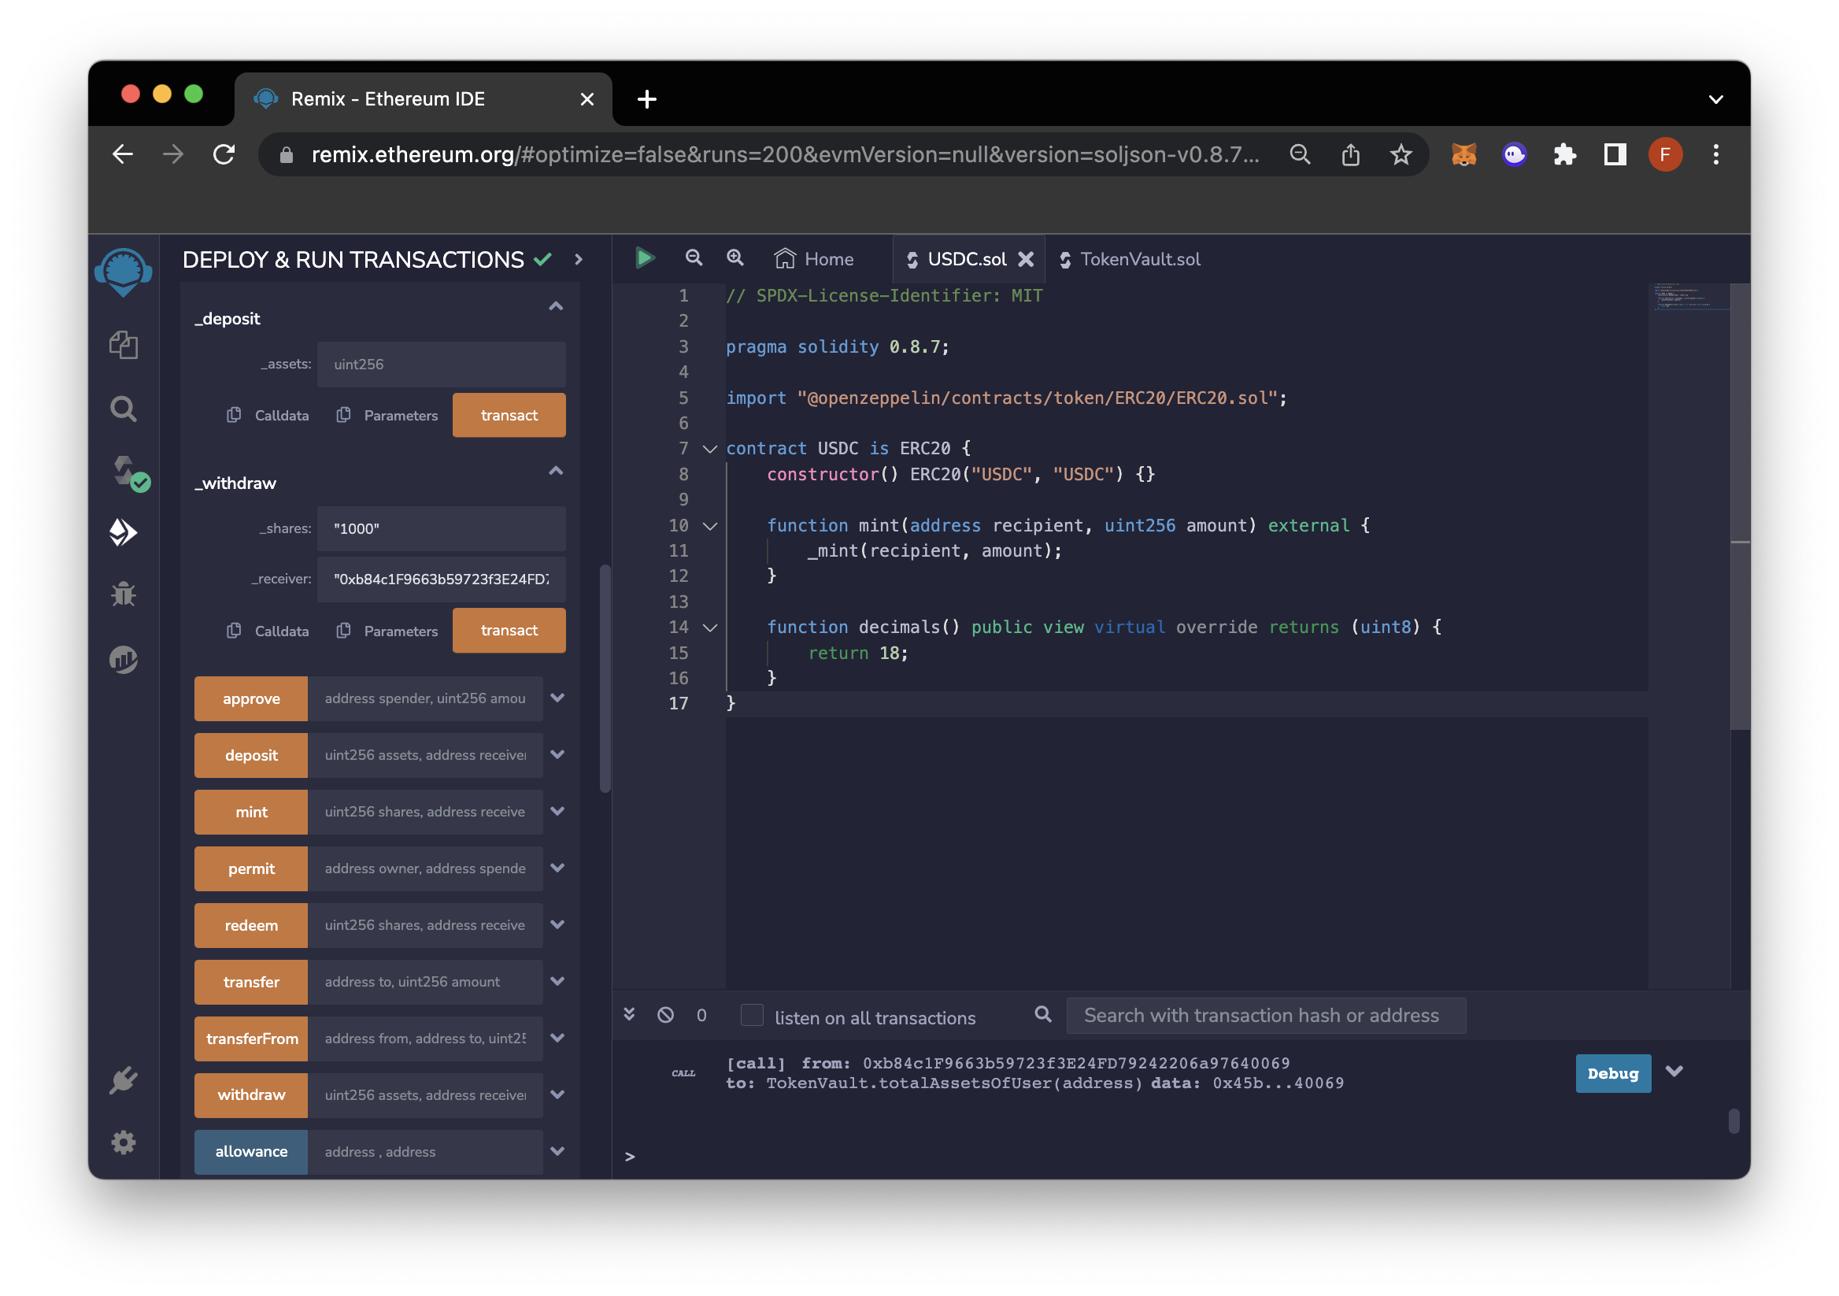
Task: Click the transact button for _deposit
Action: tap(509, 414)
